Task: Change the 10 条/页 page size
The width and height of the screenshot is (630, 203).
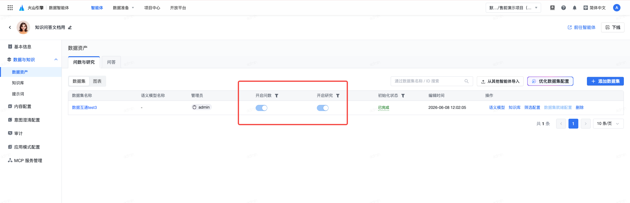Action: [x=608, y=124]
